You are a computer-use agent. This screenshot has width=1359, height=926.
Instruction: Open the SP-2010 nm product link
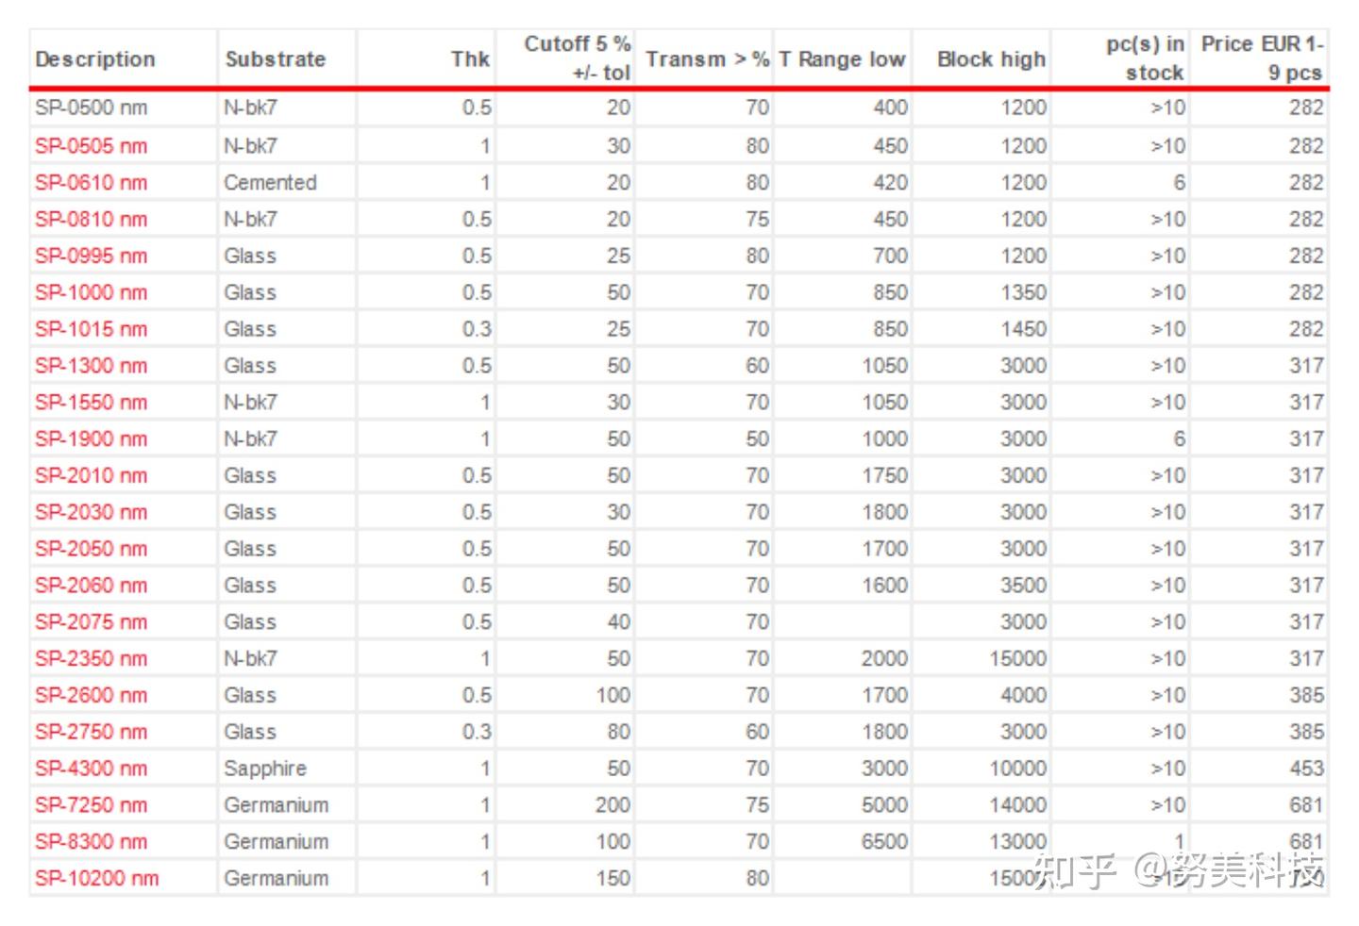point(91,476)
